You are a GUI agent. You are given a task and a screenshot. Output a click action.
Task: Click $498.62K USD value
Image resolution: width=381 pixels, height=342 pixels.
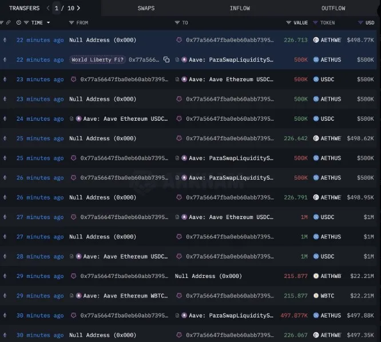tap(360, 138)
